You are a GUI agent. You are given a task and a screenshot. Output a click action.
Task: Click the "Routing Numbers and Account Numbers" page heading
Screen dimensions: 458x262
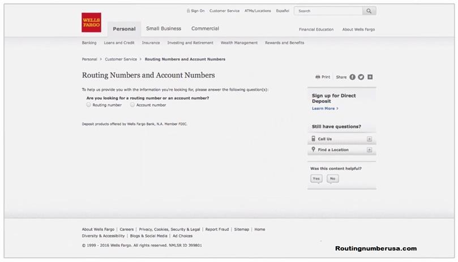click(x=148, y=75)
